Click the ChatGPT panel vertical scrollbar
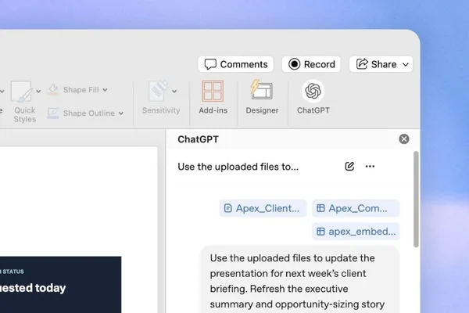The image size is (469, 313). point(416,200)
